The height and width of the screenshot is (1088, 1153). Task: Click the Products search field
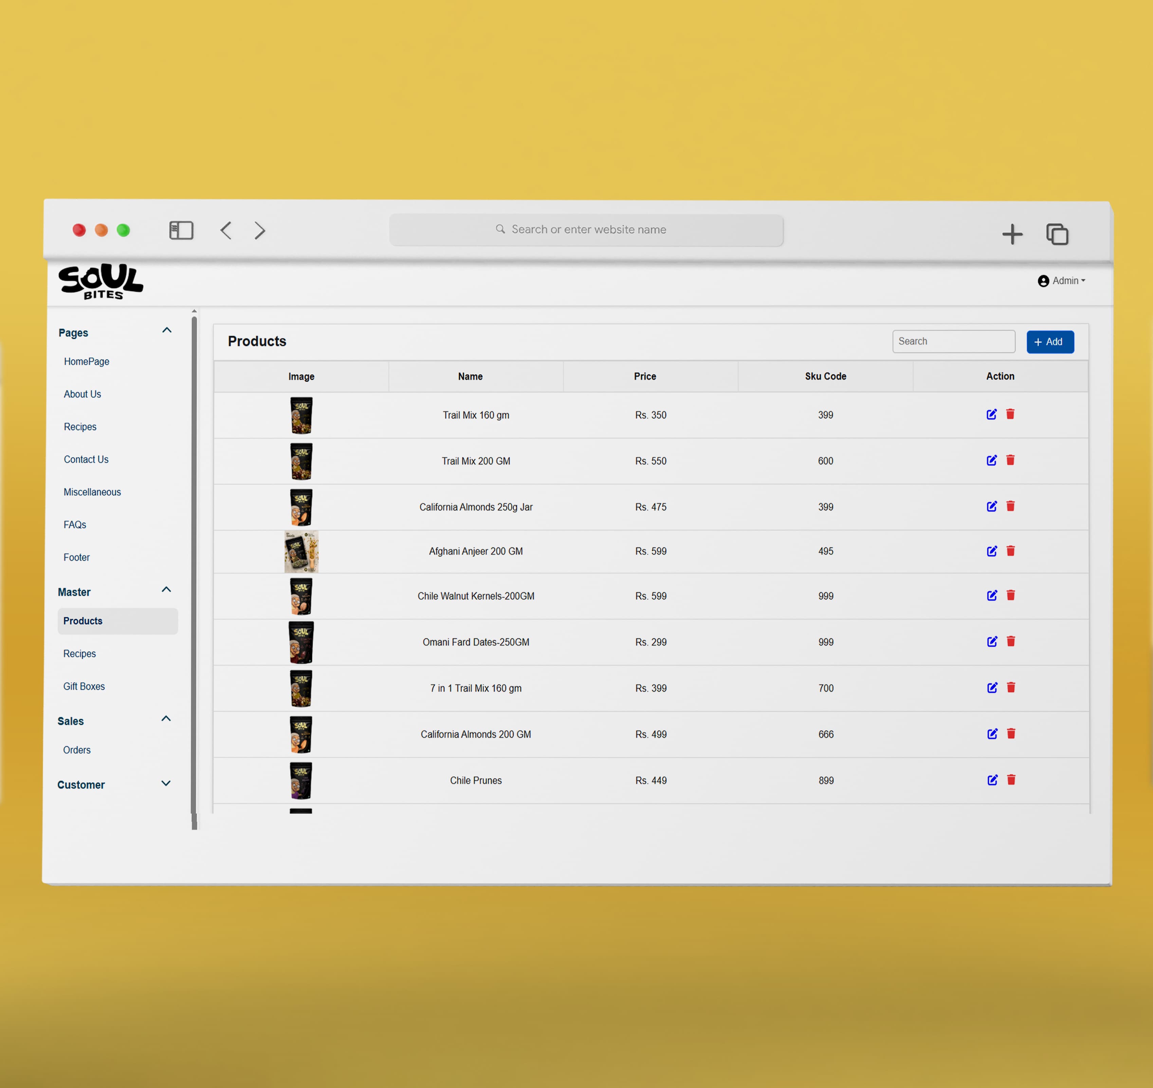[x=953, y=341]
